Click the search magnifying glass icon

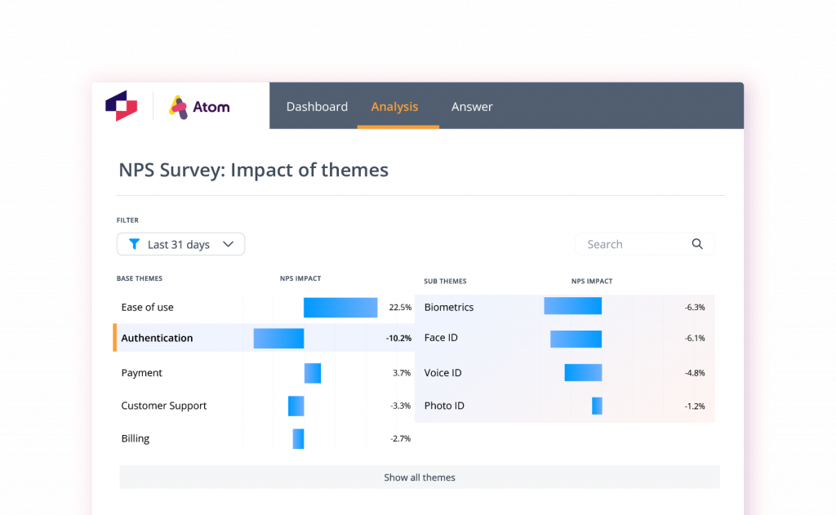click(x=697, y=243)
